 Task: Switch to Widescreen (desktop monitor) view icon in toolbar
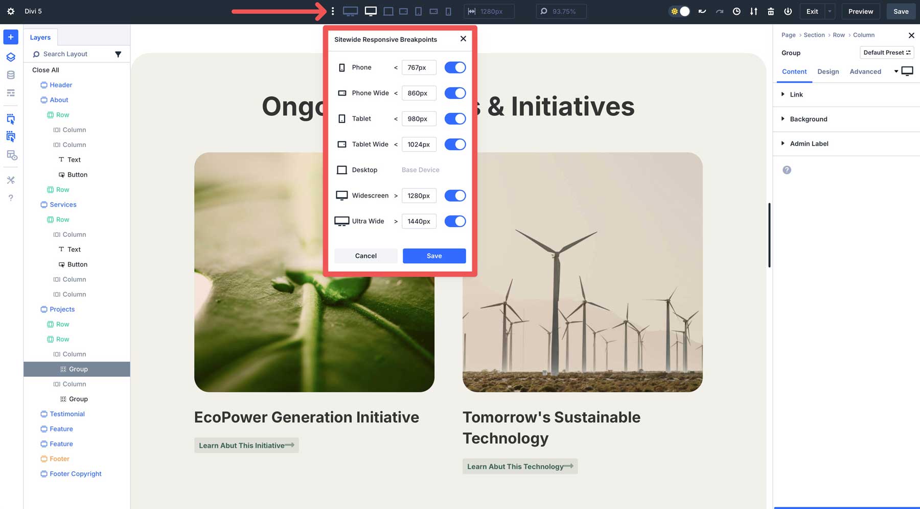click(371, 11)
